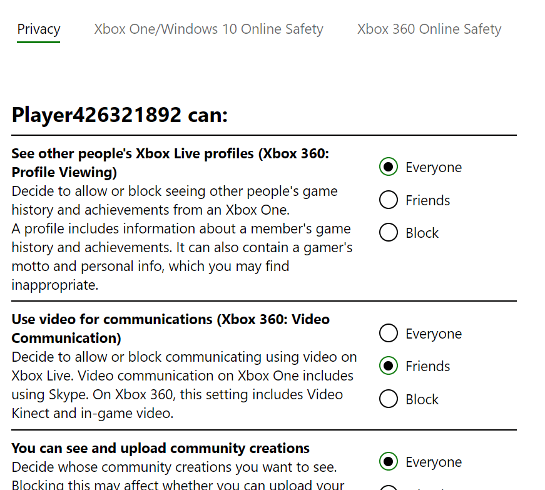Select Everyone for community creations
The image size is (545, 490).
click(389, 461)
